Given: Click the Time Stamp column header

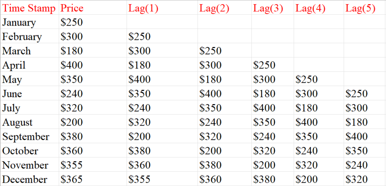Looking at the screenshot, I should pos(29,8).
